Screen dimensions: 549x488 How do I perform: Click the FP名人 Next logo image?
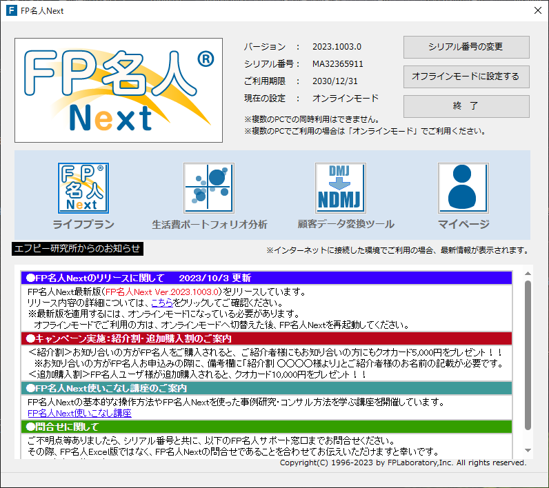pos(119,90)
